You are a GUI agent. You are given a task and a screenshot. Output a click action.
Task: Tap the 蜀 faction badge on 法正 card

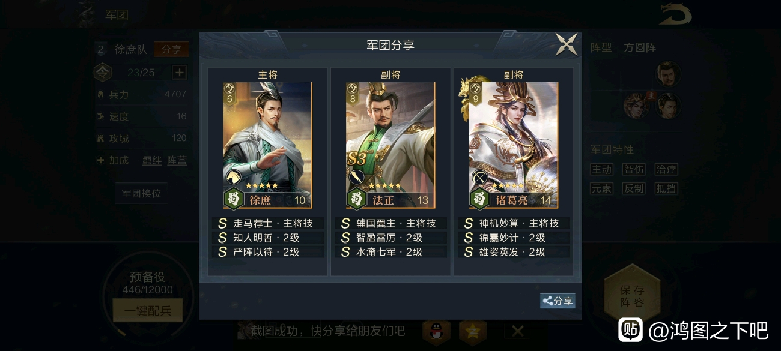[x=356, y=198]
